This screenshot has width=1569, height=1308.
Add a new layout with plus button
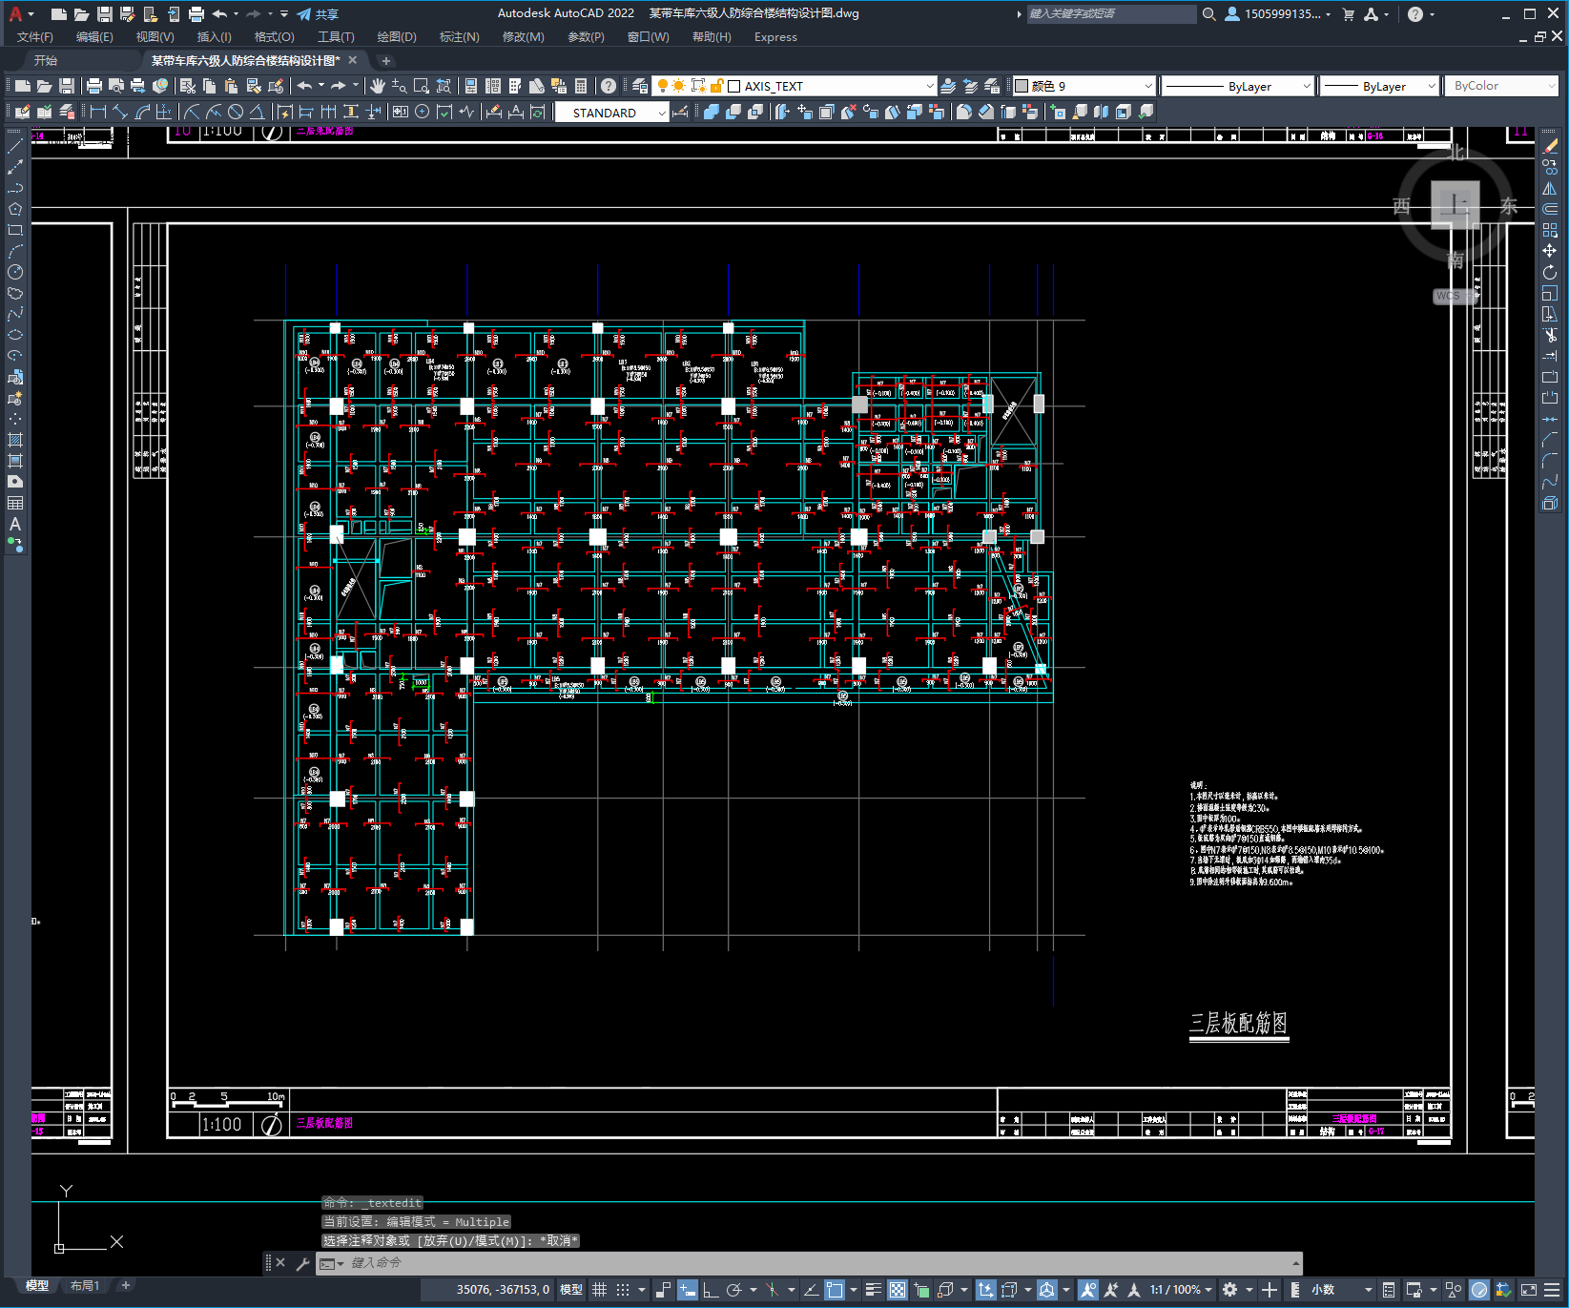pos(125,1286)
